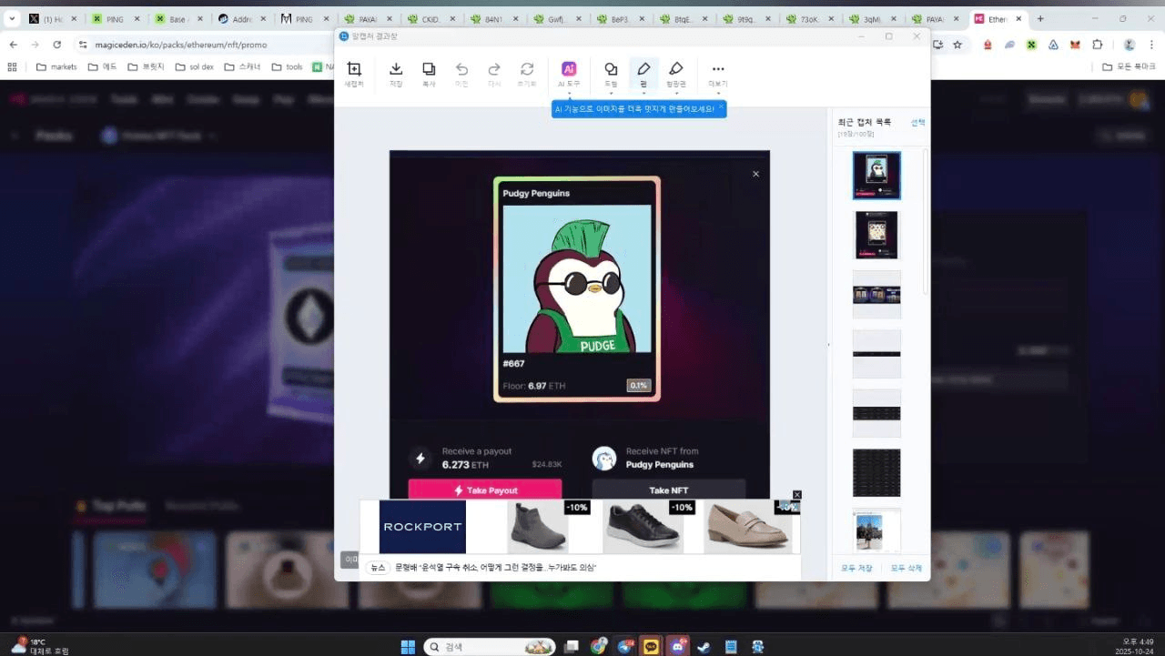Viewport: 1165px width, 656px height.
Task: Select the second capture thumbnail
Action: click(876, 235)
